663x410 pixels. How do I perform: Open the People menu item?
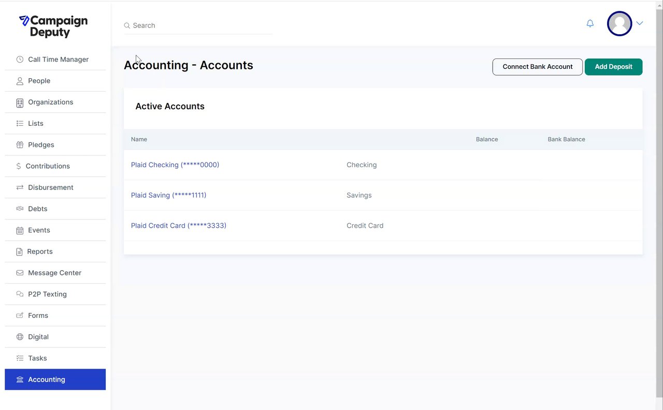coord(39,81)
